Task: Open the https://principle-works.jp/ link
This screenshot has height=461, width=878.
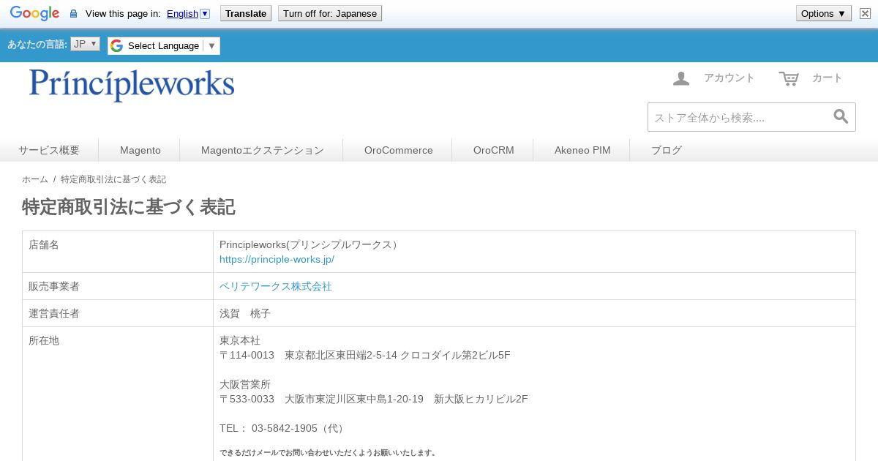Action: [277, 259]
